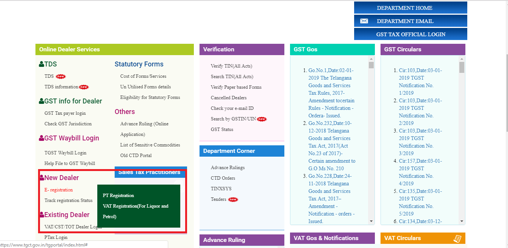This screenshot has height=248, width=508.
Task: Open Advance Rulings in Department Corner
Action: pyautogui.click(x=228, y=168)
